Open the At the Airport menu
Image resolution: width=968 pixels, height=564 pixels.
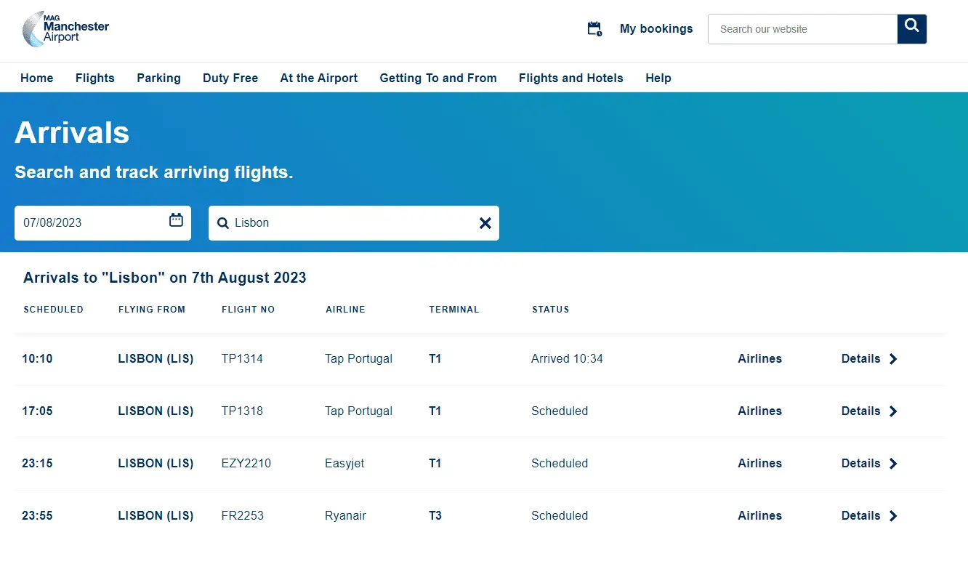[x=319, y=78]
